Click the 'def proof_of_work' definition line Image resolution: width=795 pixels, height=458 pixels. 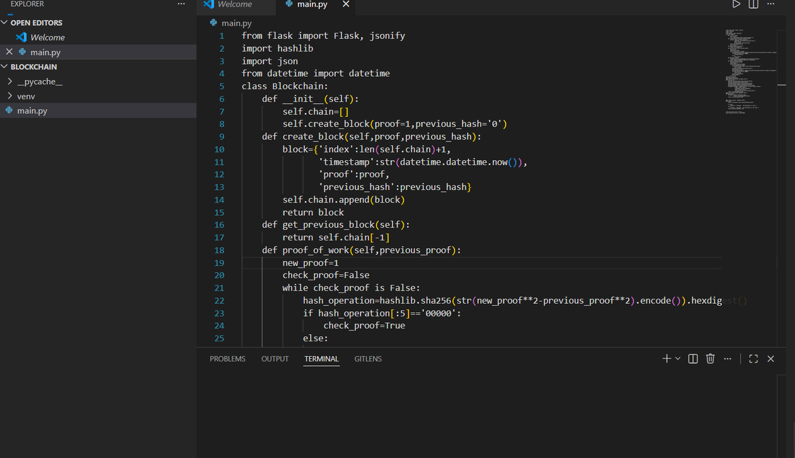362,250
